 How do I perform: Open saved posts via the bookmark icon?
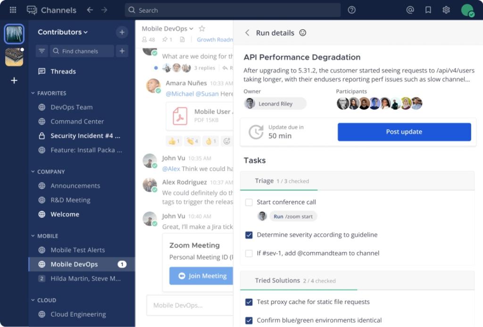click(x=428, y=9)
